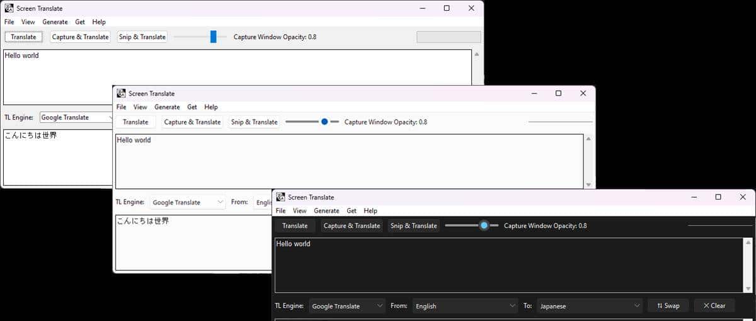756x321 pixels.
Task: Open Generate menu in dark front window
Action: [x=326, y=211]
